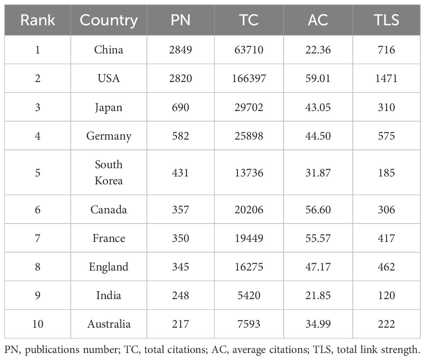Select India's total citations 5420
Viewport: 425px width, 360px height.
pos(249,295)
